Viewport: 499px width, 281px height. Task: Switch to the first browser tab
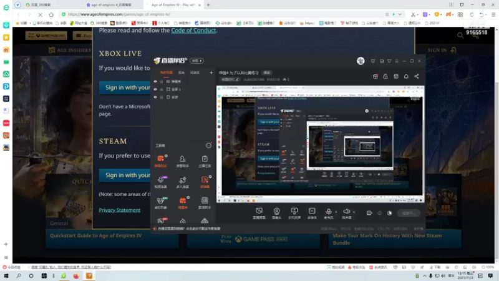tap(51, 5)
